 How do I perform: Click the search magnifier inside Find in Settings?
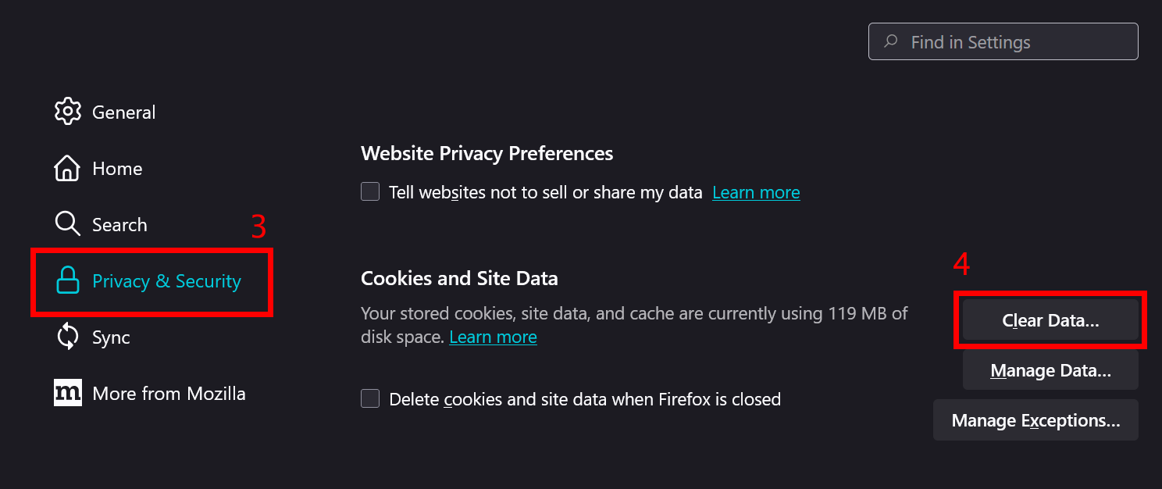[x=891, y=41]
